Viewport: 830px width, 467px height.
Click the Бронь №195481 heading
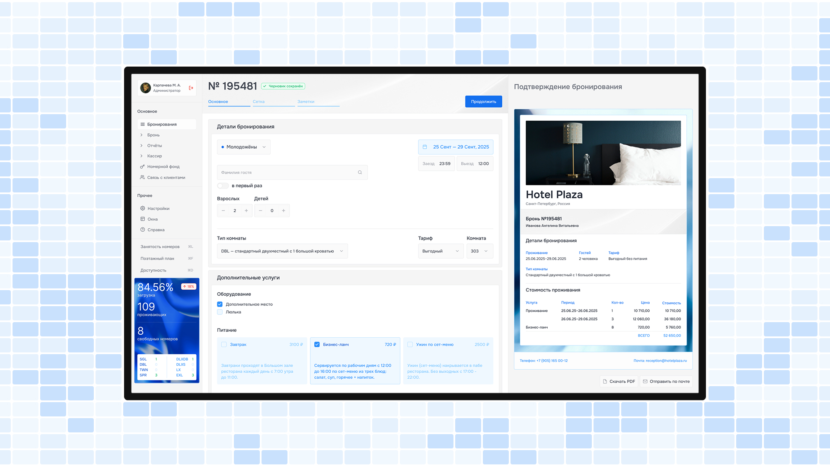click(x=543, y=219)
